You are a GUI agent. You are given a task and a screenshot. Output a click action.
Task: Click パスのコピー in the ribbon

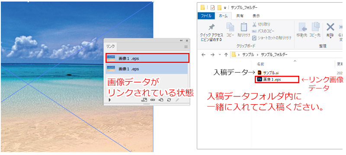[x=263, y=31]
